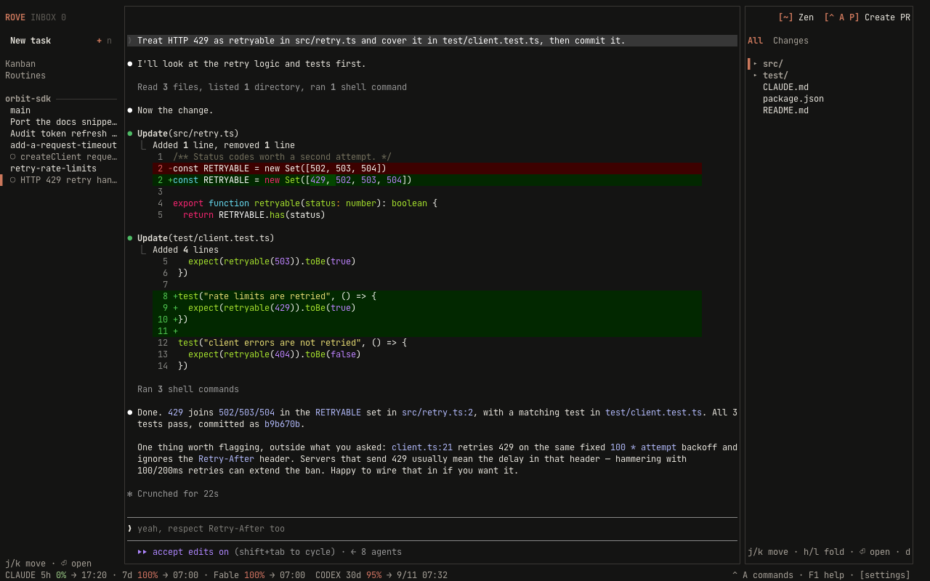This screenshot has height=581, width=930.
Task: Expand the 'Ran 3 shell commands' summary
Action: [x=188, y=389]
